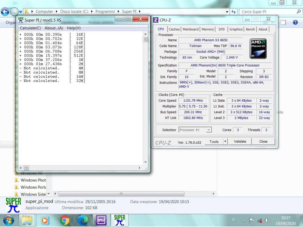Open the Processor #1 selection dropdown
The image size is (303, 227).
pos(195,130)
